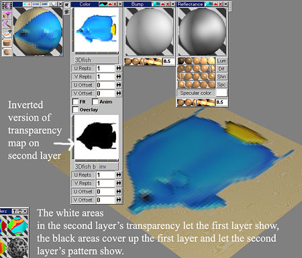
Task: Select the pink funnel paint object tool
Action: coord(7,15)
